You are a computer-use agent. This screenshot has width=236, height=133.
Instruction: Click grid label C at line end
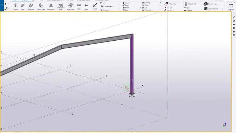coord(70,65)
